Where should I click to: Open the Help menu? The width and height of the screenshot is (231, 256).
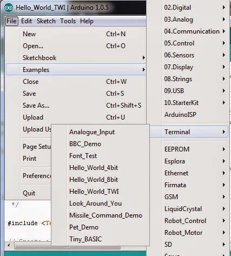click(x=87, y=21)
